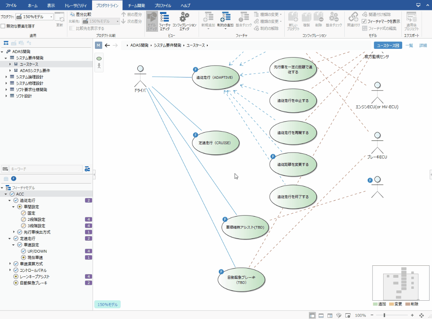
Task: Select the use case oval tool in the palette
Action: pyautogui.click(x=99, y=59)
